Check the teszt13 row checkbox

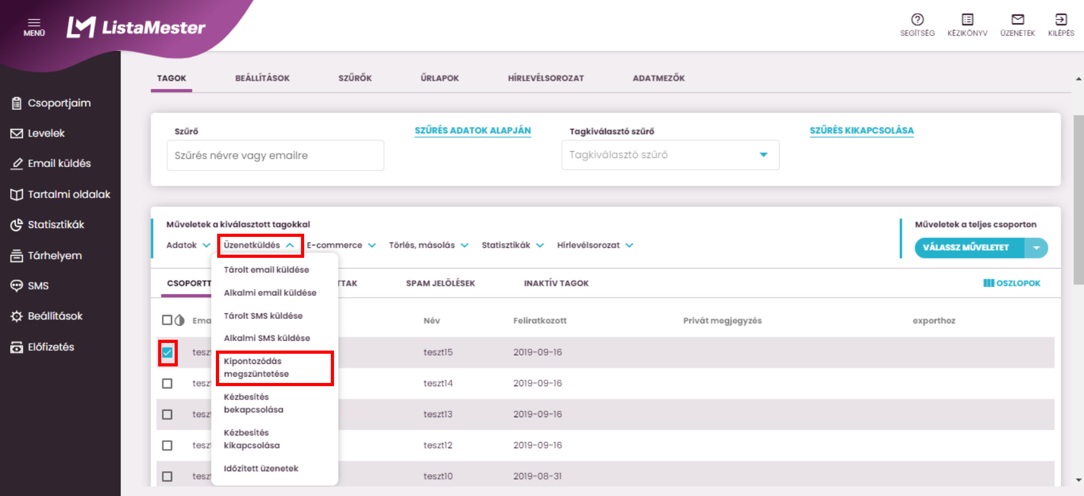click(x=167, y=414)
